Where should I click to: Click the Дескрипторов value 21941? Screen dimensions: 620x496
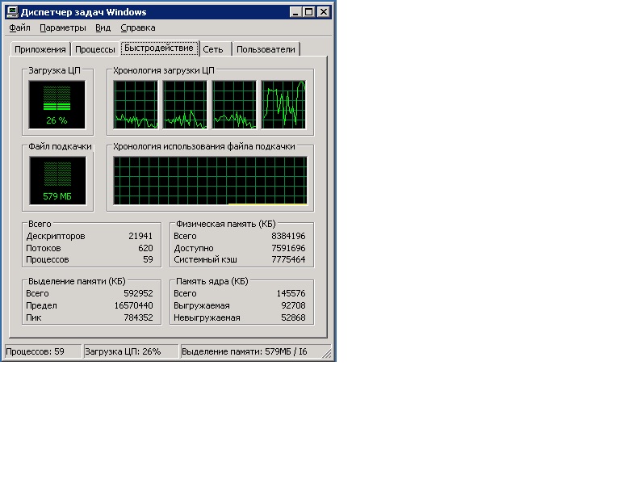(x=140, y=236)
